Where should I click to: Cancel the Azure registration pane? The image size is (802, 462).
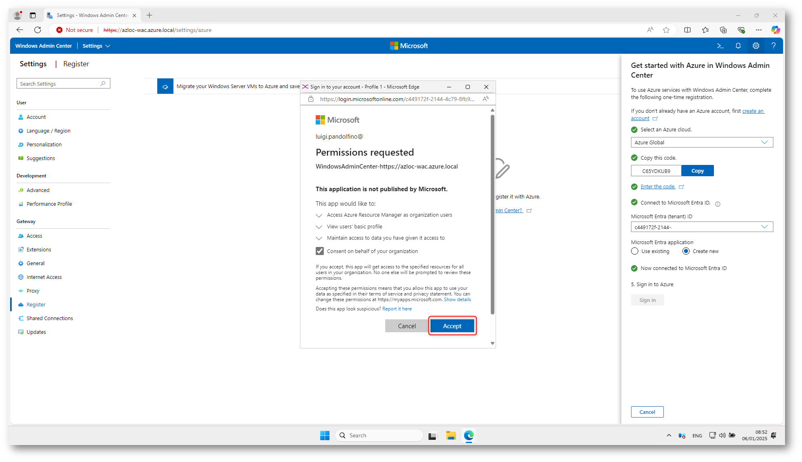pos(647,412)
